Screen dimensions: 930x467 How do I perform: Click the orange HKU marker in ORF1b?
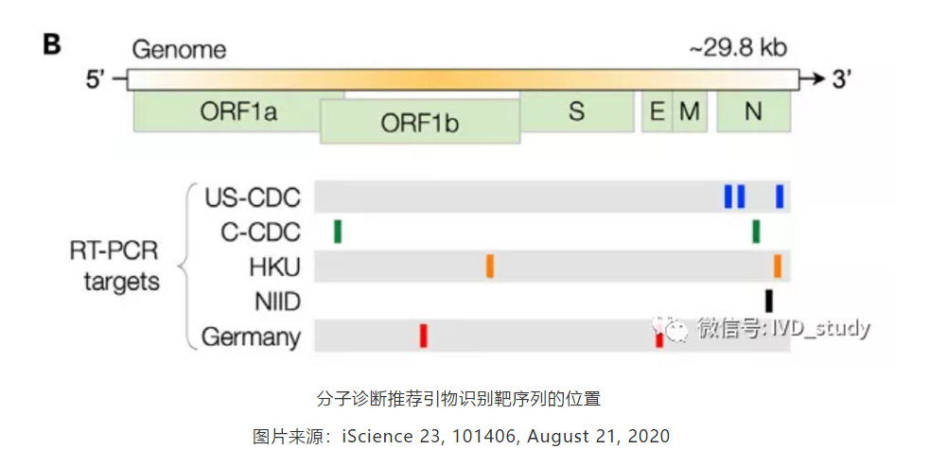tap(490, 266)
